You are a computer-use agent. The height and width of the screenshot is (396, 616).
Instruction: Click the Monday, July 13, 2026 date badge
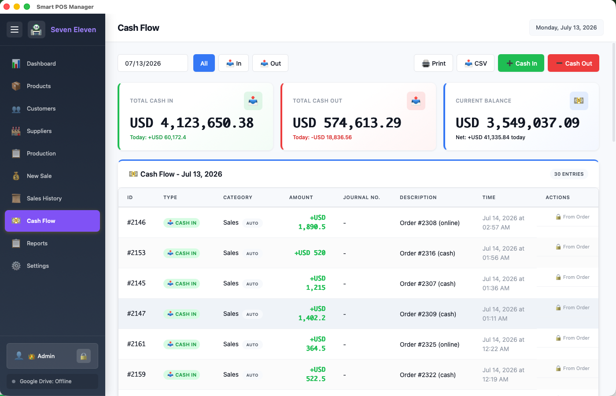[x=566, y=27]
